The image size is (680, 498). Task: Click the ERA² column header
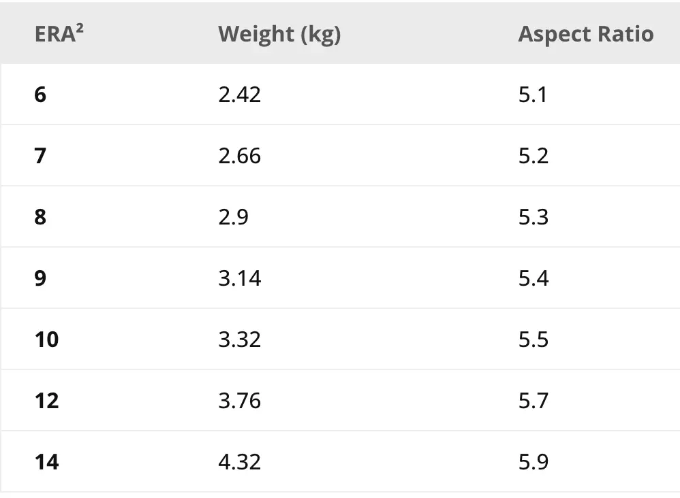[x=59, y=33]
